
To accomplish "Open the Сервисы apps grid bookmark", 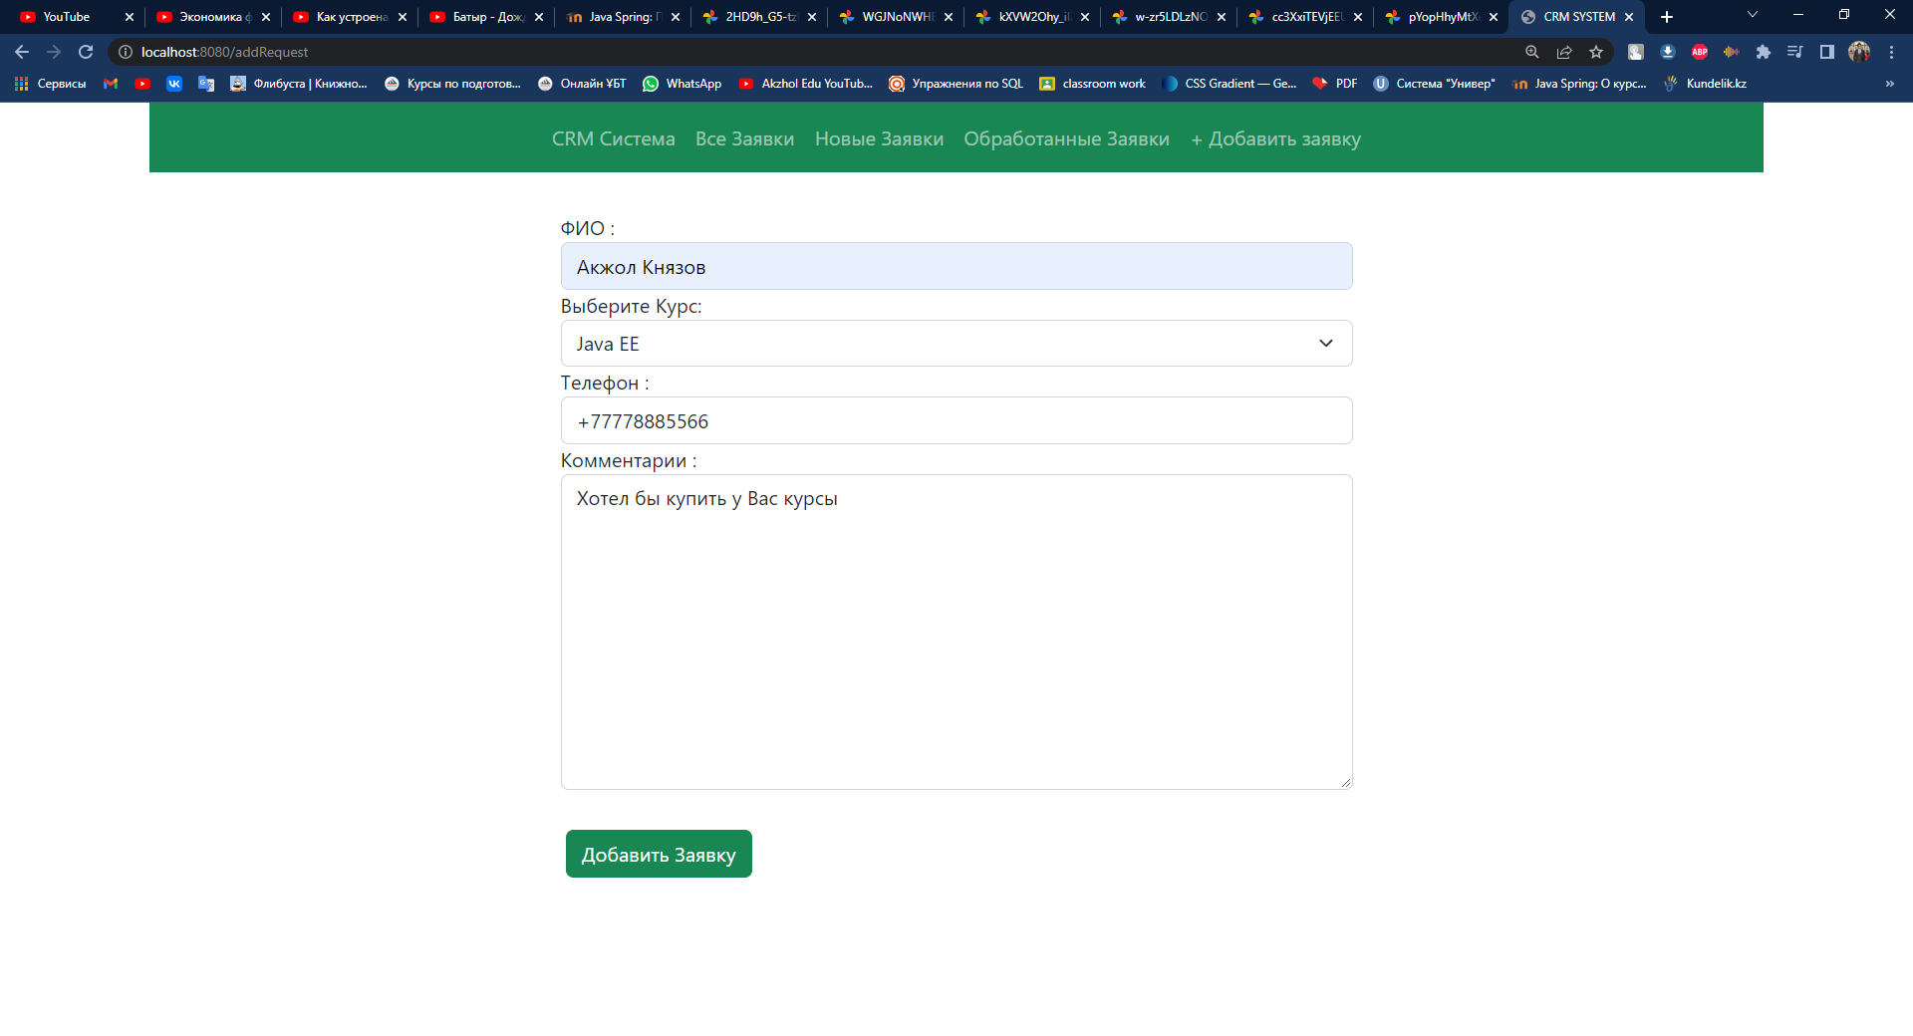I will 50,84.
